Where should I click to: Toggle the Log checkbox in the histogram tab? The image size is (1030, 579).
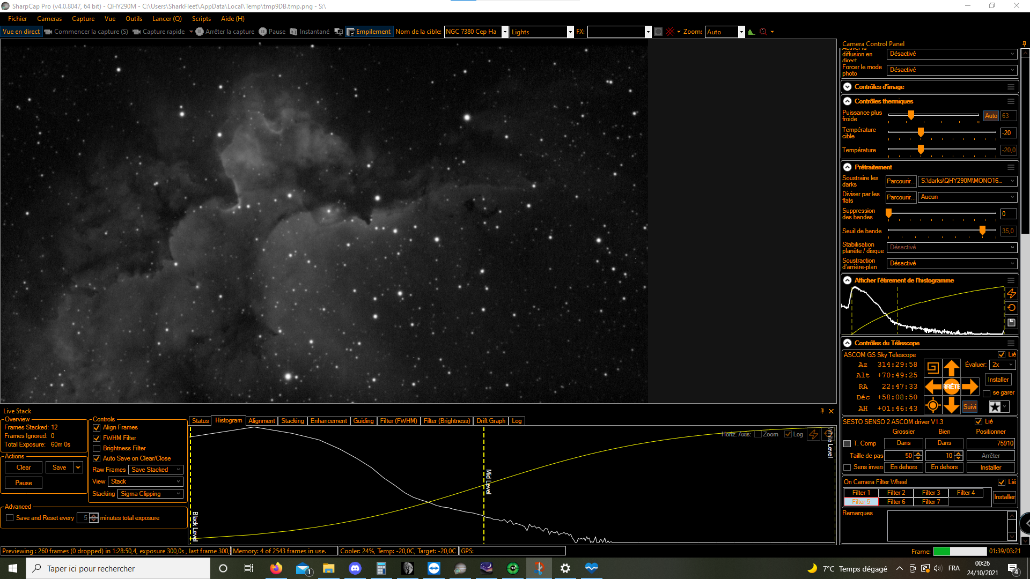coord(788,434)
